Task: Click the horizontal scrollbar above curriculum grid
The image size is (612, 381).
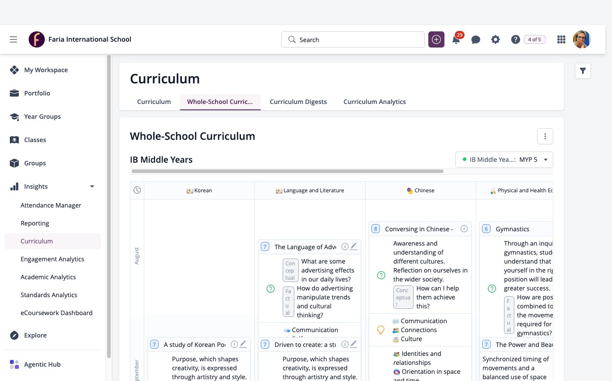Action: (287, 171)
